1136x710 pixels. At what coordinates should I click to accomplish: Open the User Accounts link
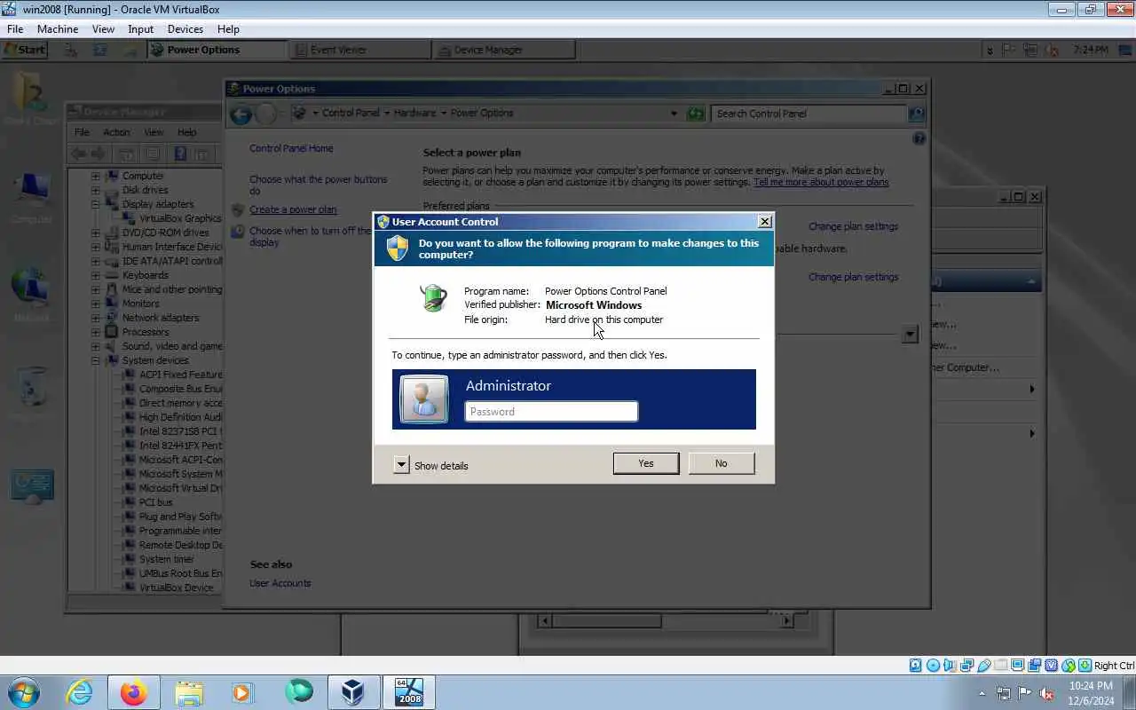click(x=280, y=583)
